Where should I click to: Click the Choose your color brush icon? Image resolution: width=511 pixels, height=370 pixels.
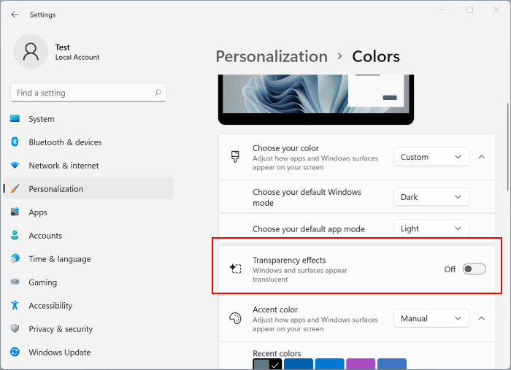tap(235, 157)
